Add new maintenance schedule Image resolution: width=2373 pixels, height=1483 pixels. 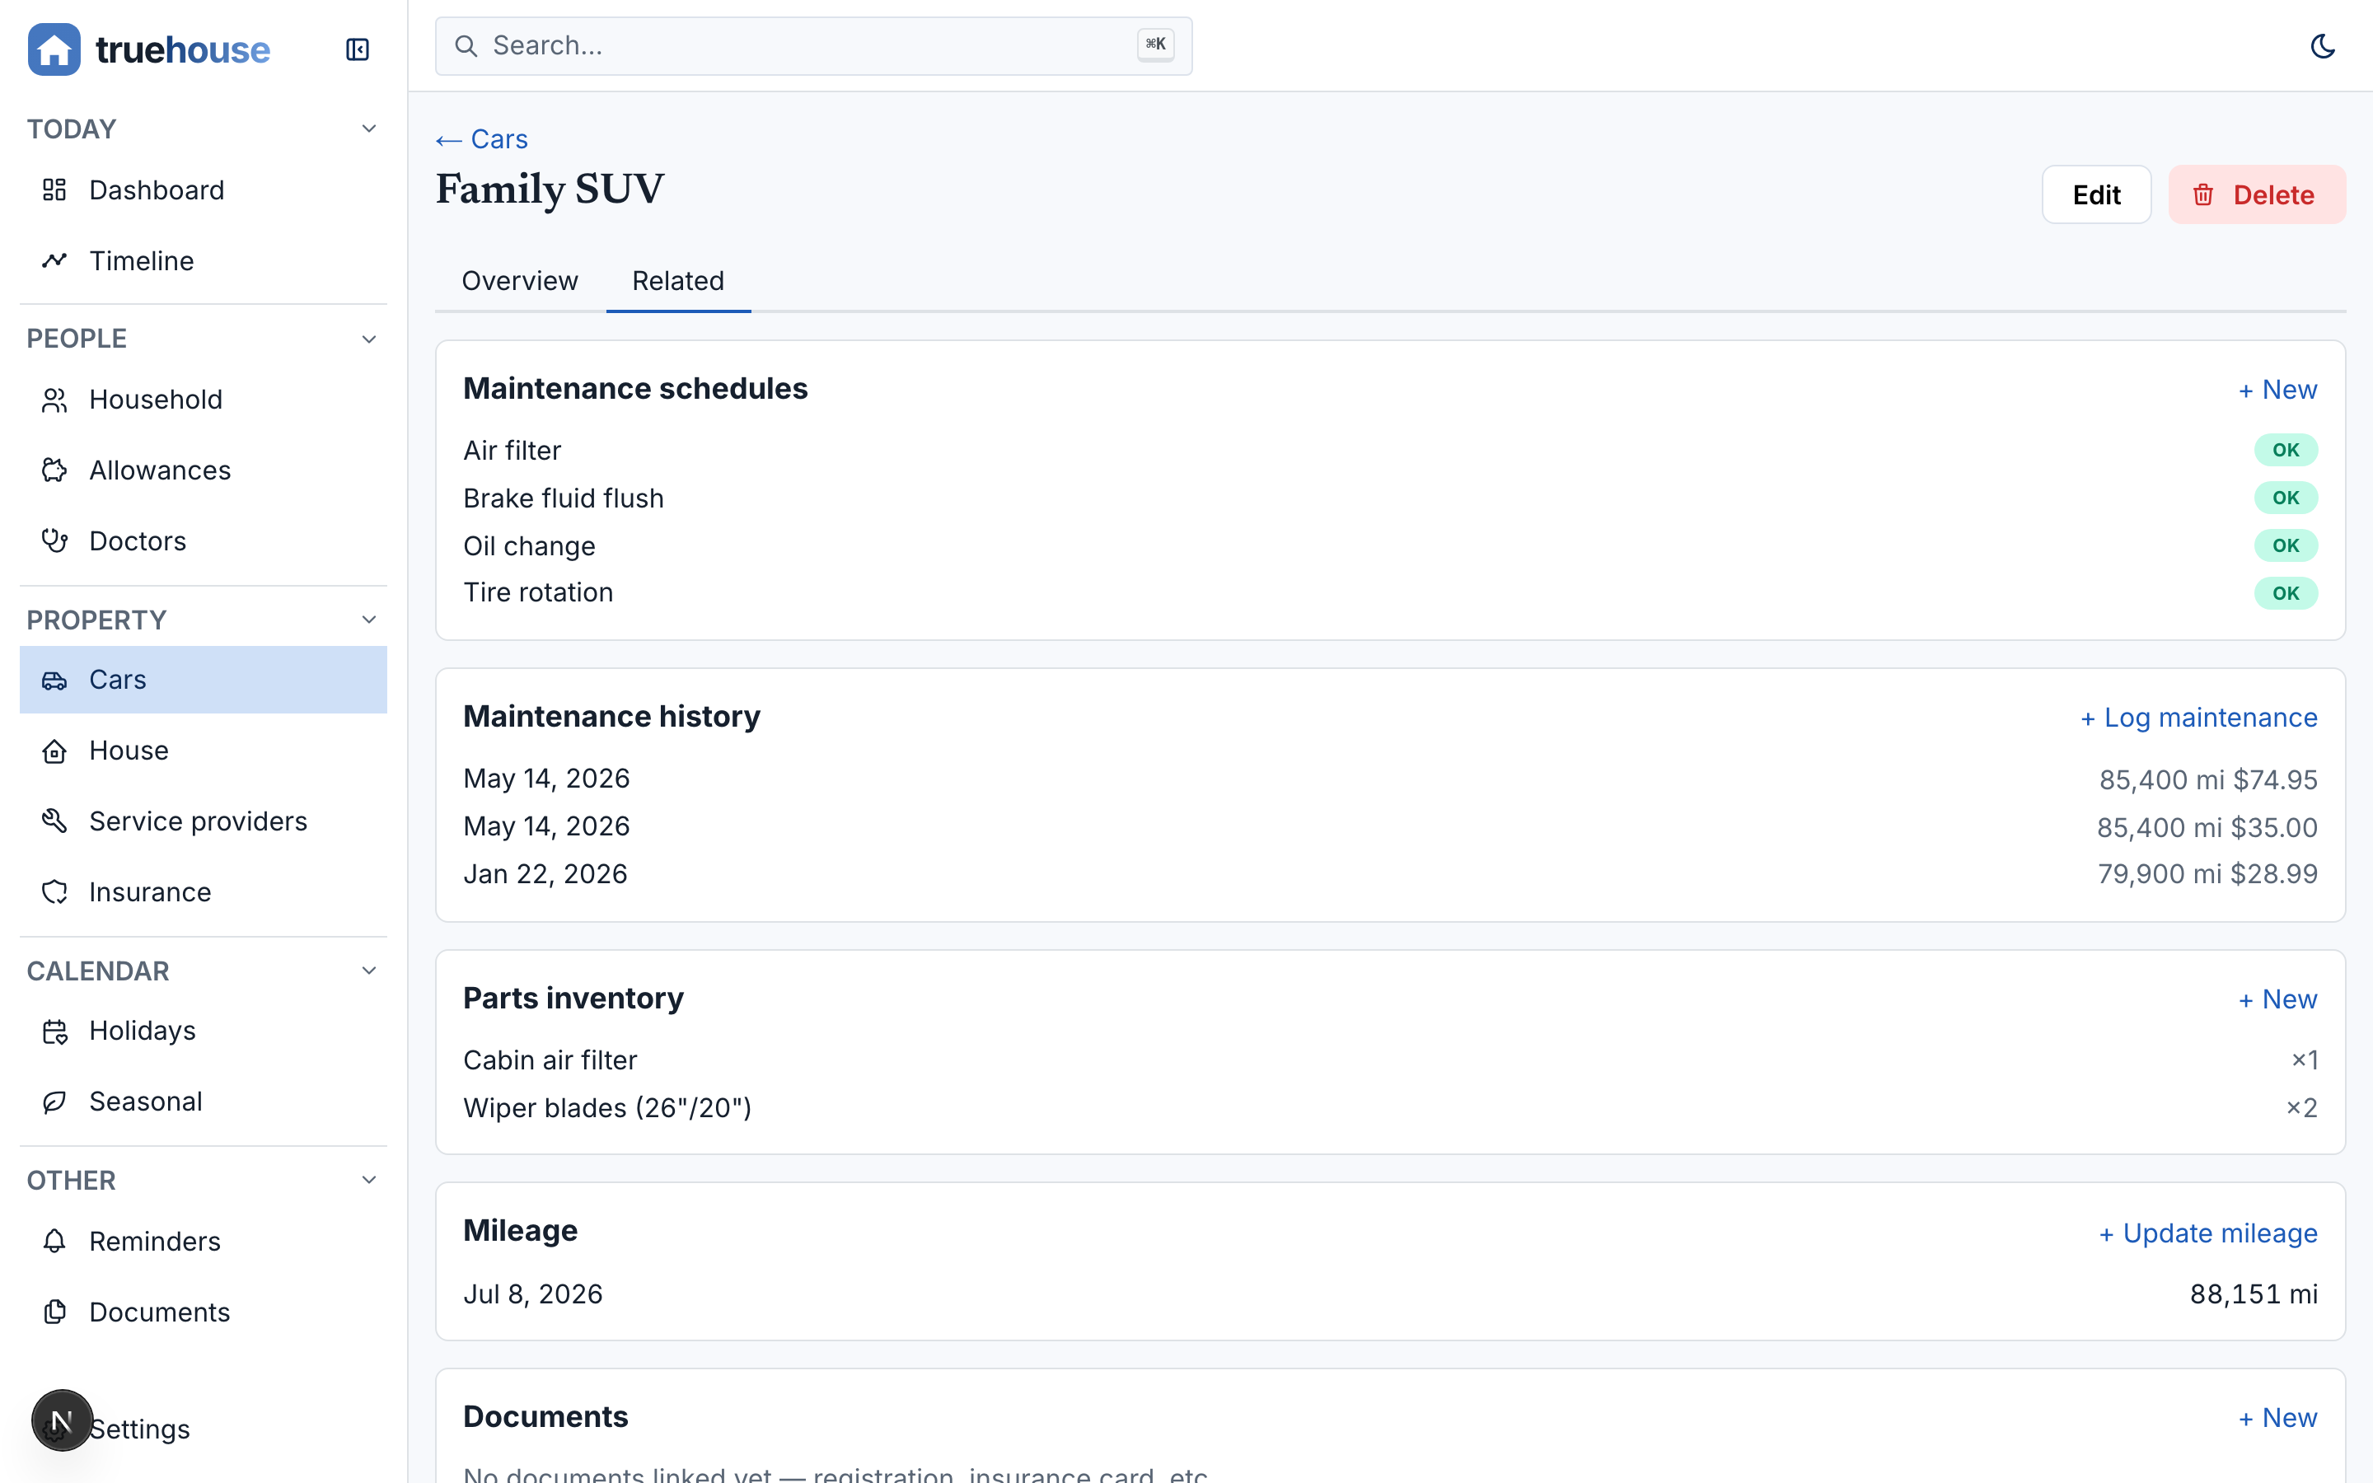(2277, 390)
